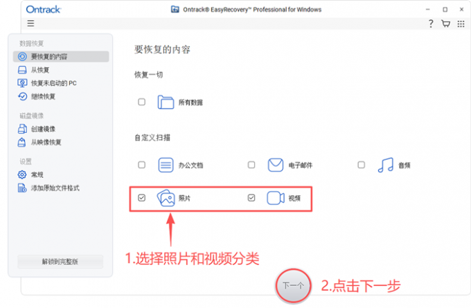Click the 照片 label text
The width and height of the screenshot is (471, 308).
184,198
